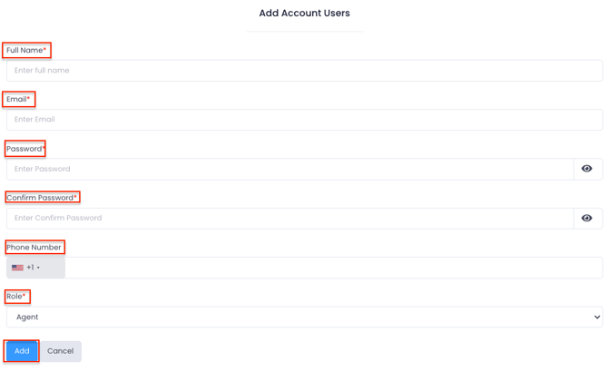Click the Role field label
608x371 pixels.
tap(16, 297)
